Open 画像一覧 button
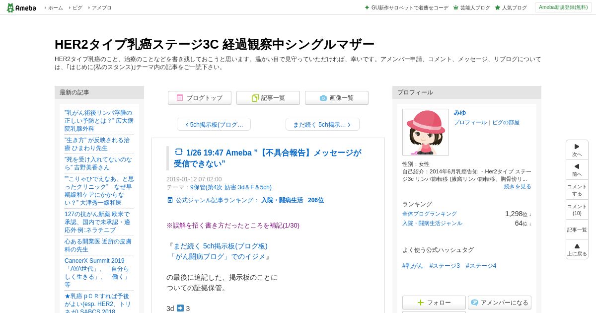Viewport: 596px width, 313px height. pos(337,98)
